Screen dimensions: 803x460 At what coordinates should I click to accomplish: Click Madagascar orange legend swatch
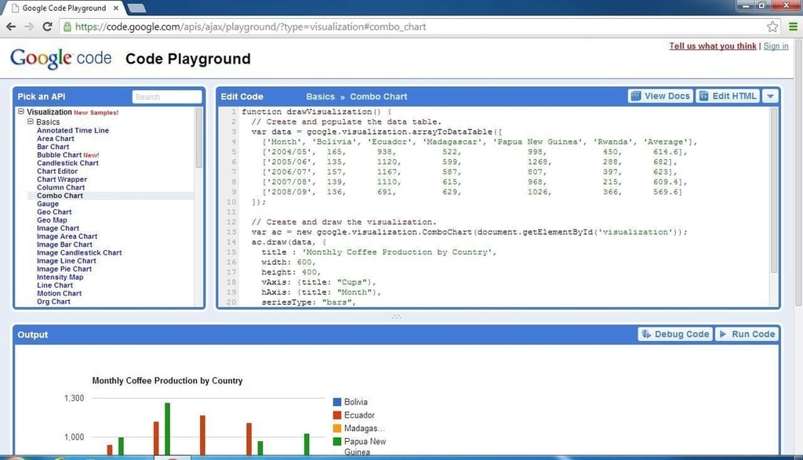pos(337,429)
